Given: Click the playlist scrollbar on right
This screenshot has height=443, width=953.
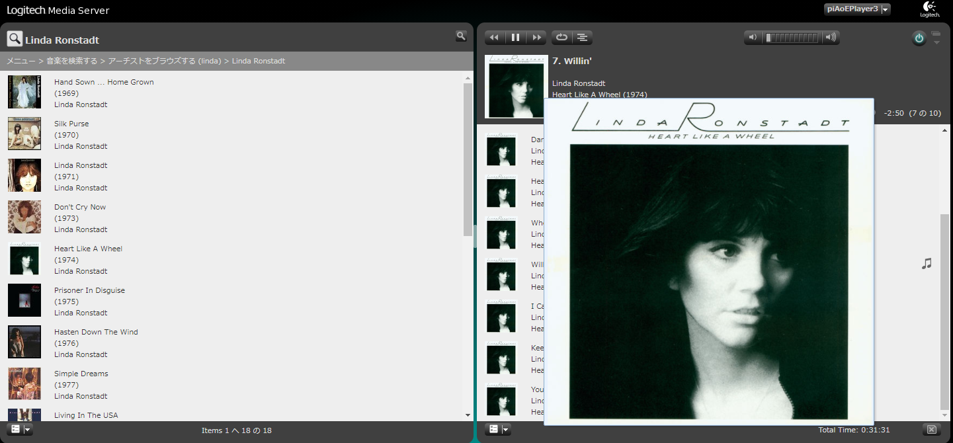Looking at the screenshot, I should coord(944,311).
